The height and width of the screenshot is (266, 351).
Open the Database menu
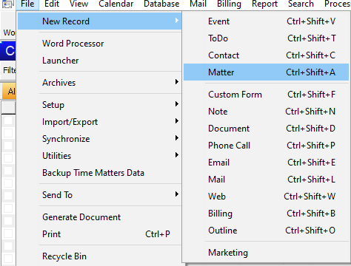(161, 4)
